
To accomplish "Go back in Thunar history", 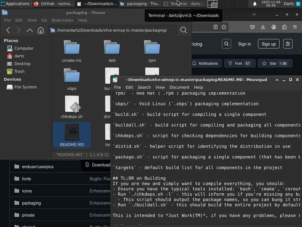I will pyautogui.click(x=8, y=30).
